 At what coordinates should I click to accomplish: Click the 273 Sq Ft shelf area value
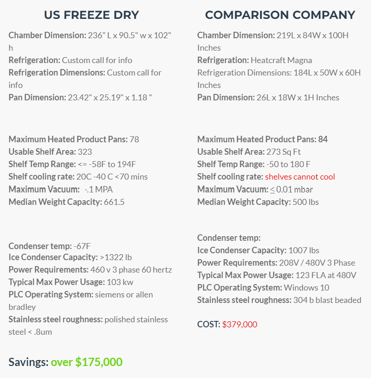pyautogui.click(x=284, y=152)
